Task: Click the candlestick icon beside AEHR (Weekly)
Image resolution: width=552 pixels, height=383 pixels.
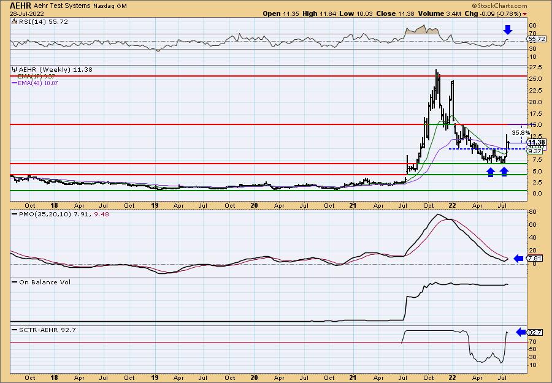Action: pos(15,70)
